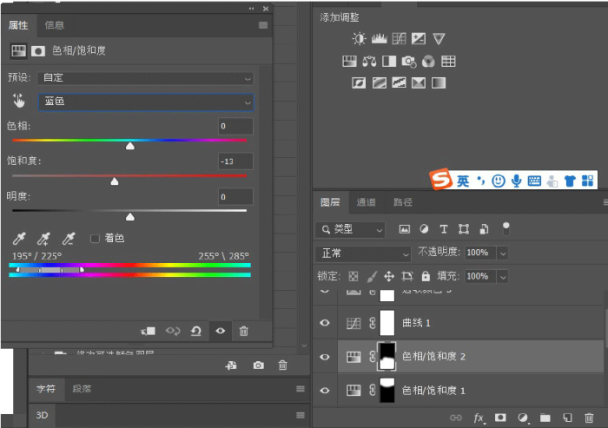Add layer style fx button
This screenshot has height=428, width=608.
(479, 418)
